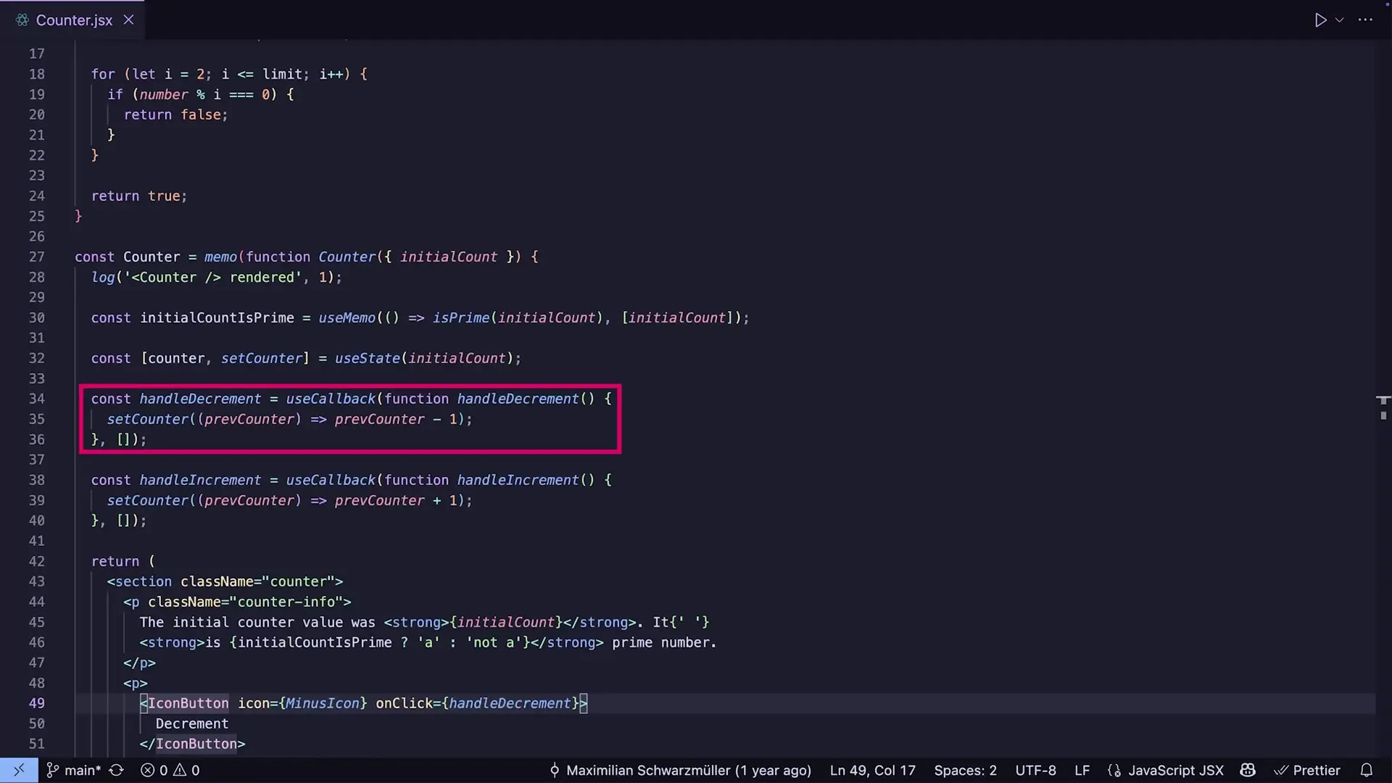
Task: Change encoding via UTF-8
Action: [x=1035, y=770]
